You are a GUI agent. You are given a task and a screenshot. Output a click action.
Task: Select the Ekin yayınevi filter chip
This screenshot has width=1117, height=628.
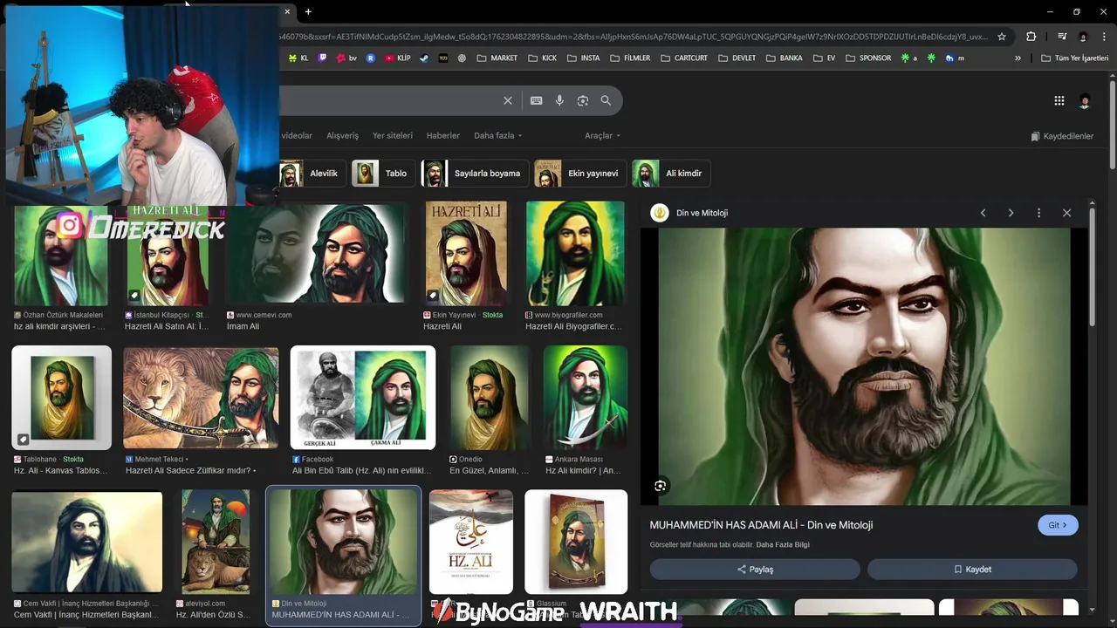coord(580,174)
